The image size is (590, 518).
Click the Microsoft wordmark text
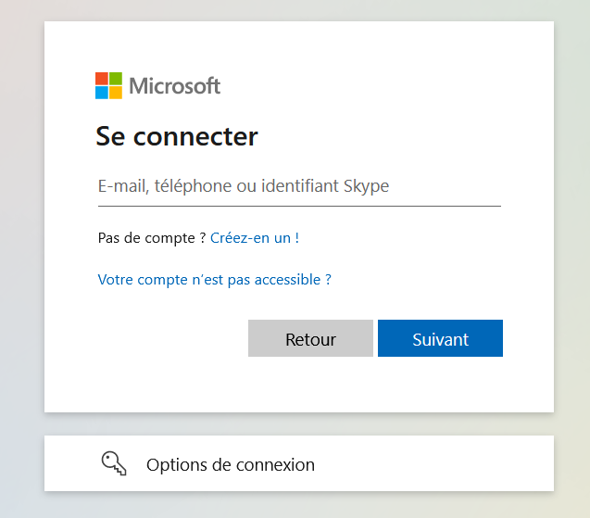[175, 86]
